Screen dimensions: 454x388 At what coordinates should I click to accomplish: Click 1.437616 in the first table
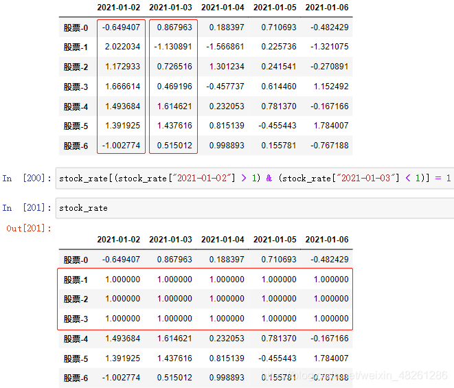coord(174,126)
